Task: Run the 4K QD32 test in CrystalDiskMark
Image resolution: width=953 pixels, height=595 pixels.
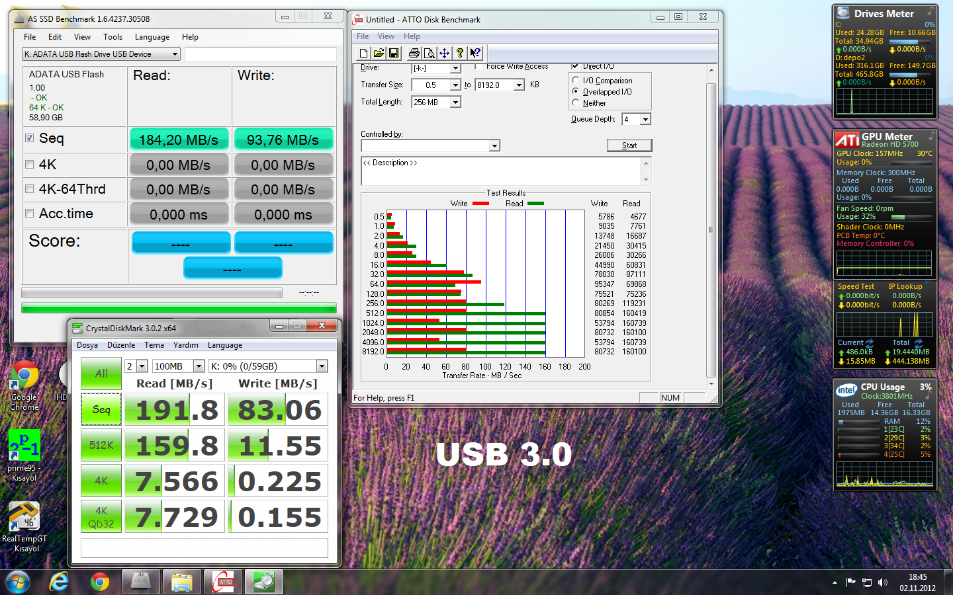Action: 101,517
